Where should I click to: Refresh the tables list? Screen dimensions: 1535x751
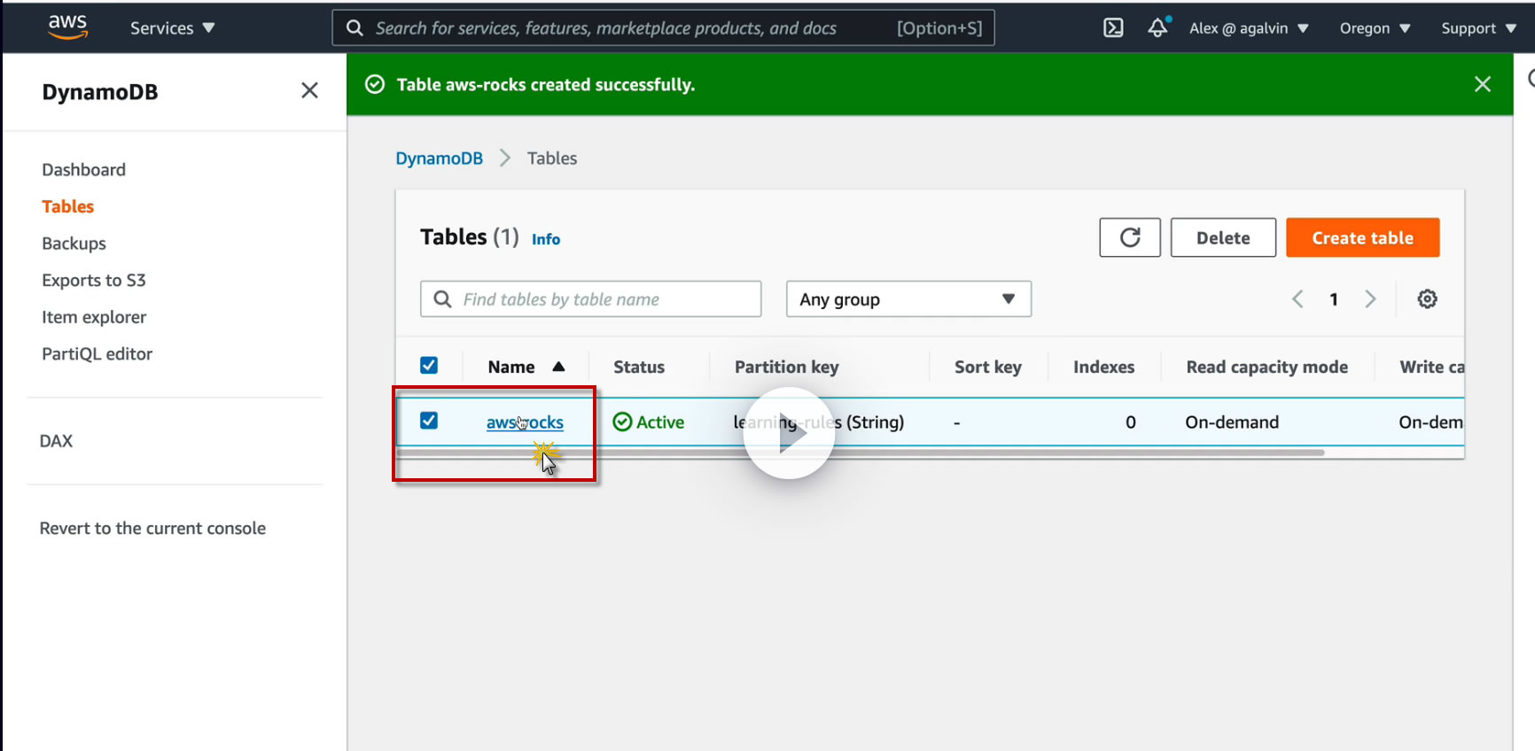point(1130,237)
